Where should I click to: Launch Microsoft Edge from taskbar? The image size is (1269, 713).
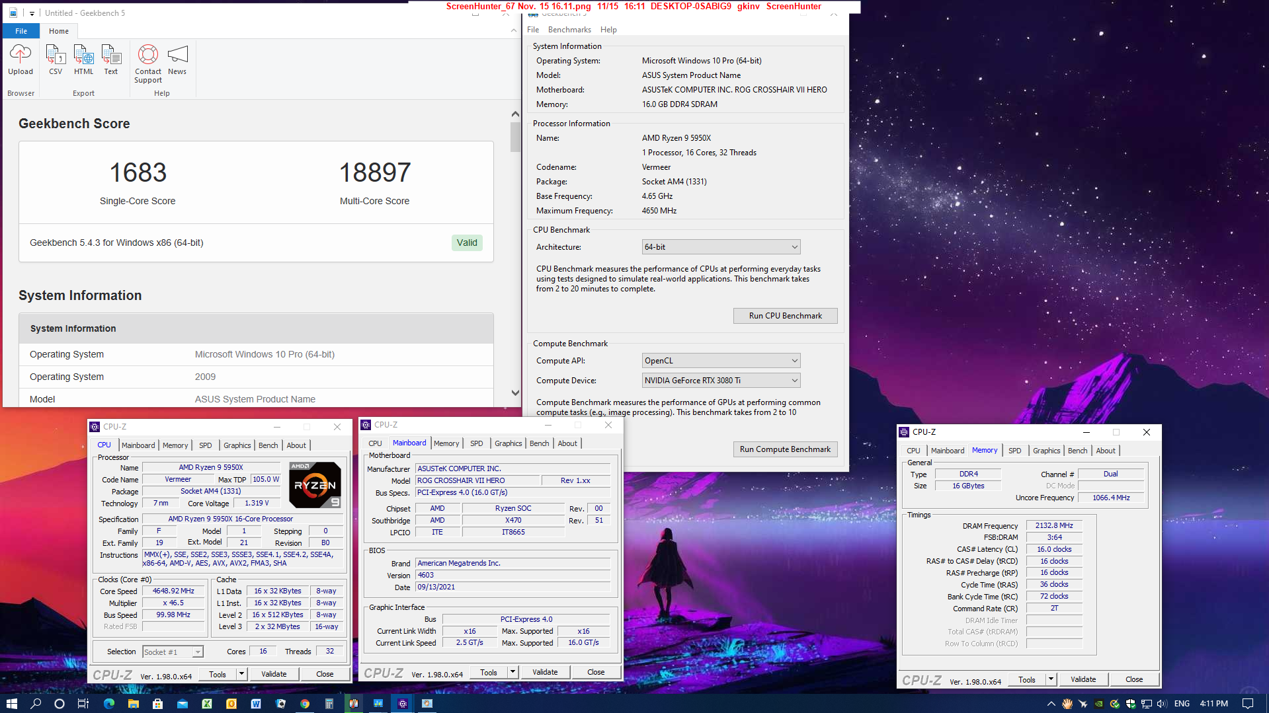pyautogui.click(x=109, y=703)
